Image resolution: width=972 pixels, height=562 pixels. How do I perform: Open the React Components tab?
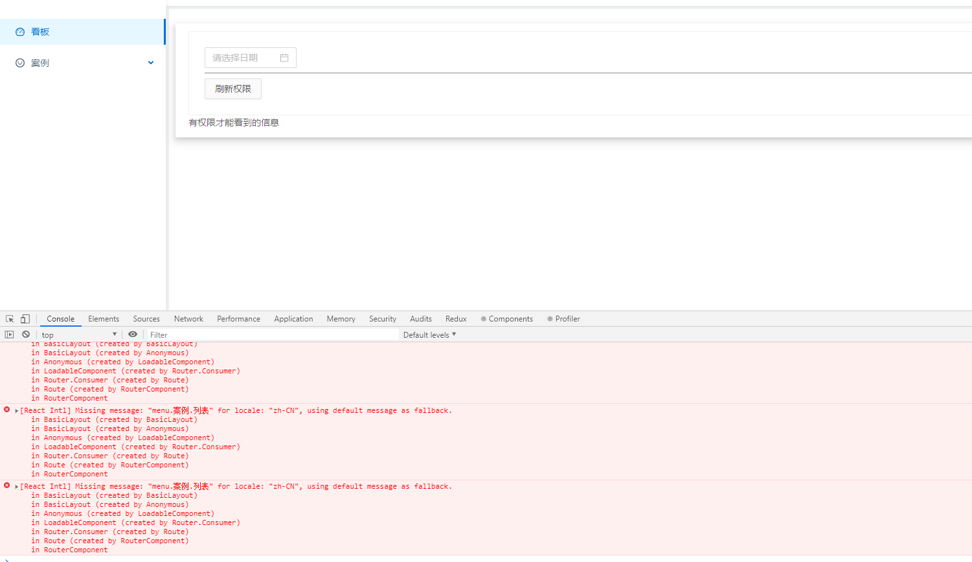point(507,319)
